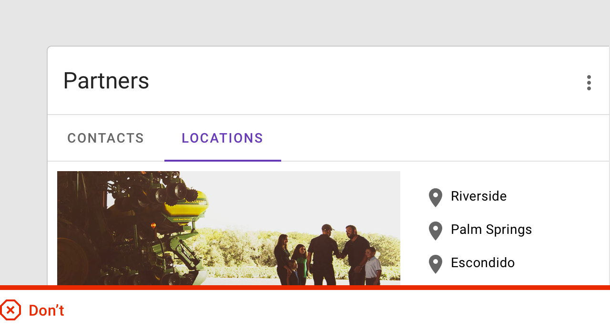Click the red horizontal divider bar
This screenshot has width=610, height=328.
[x=305, y=288]
